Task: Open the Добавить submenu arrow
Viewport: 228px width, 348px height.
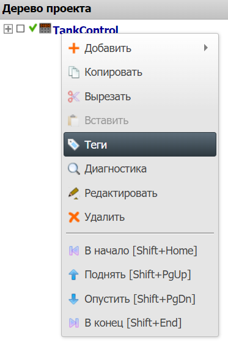Action: pyautogui.click(x=206, y=48)
